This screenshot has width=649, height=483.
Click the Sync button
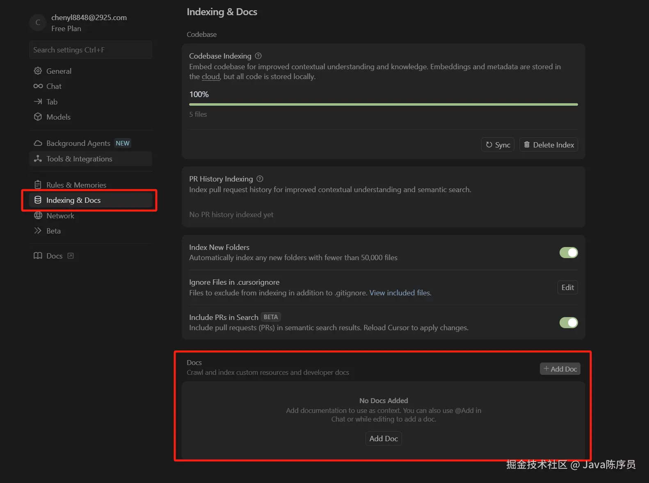tap(498, 145)
